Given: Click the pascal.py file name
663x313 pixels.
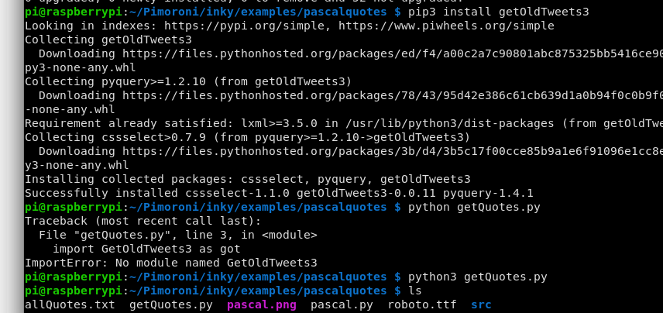Looking at the screenshot, I should pos(342,305).
